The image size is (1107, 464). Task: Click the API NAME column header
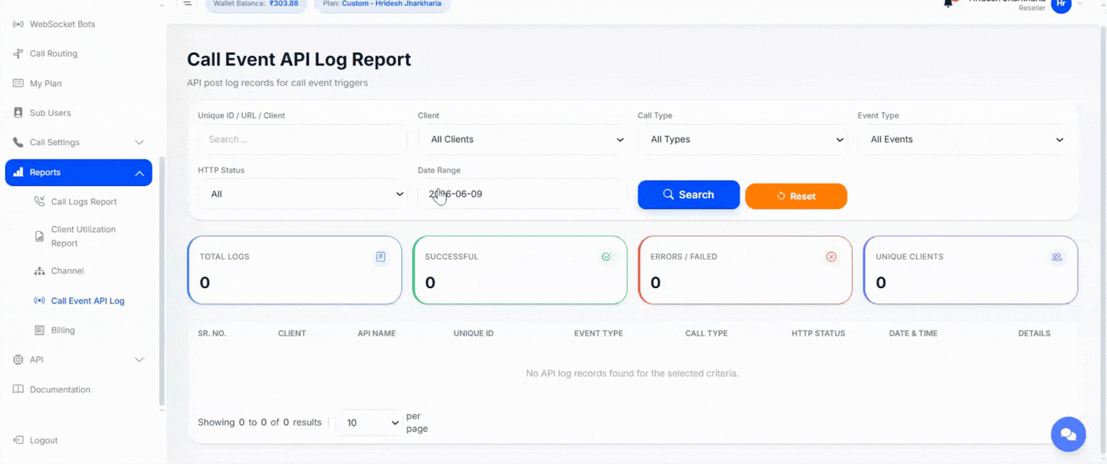coord(377,333)
